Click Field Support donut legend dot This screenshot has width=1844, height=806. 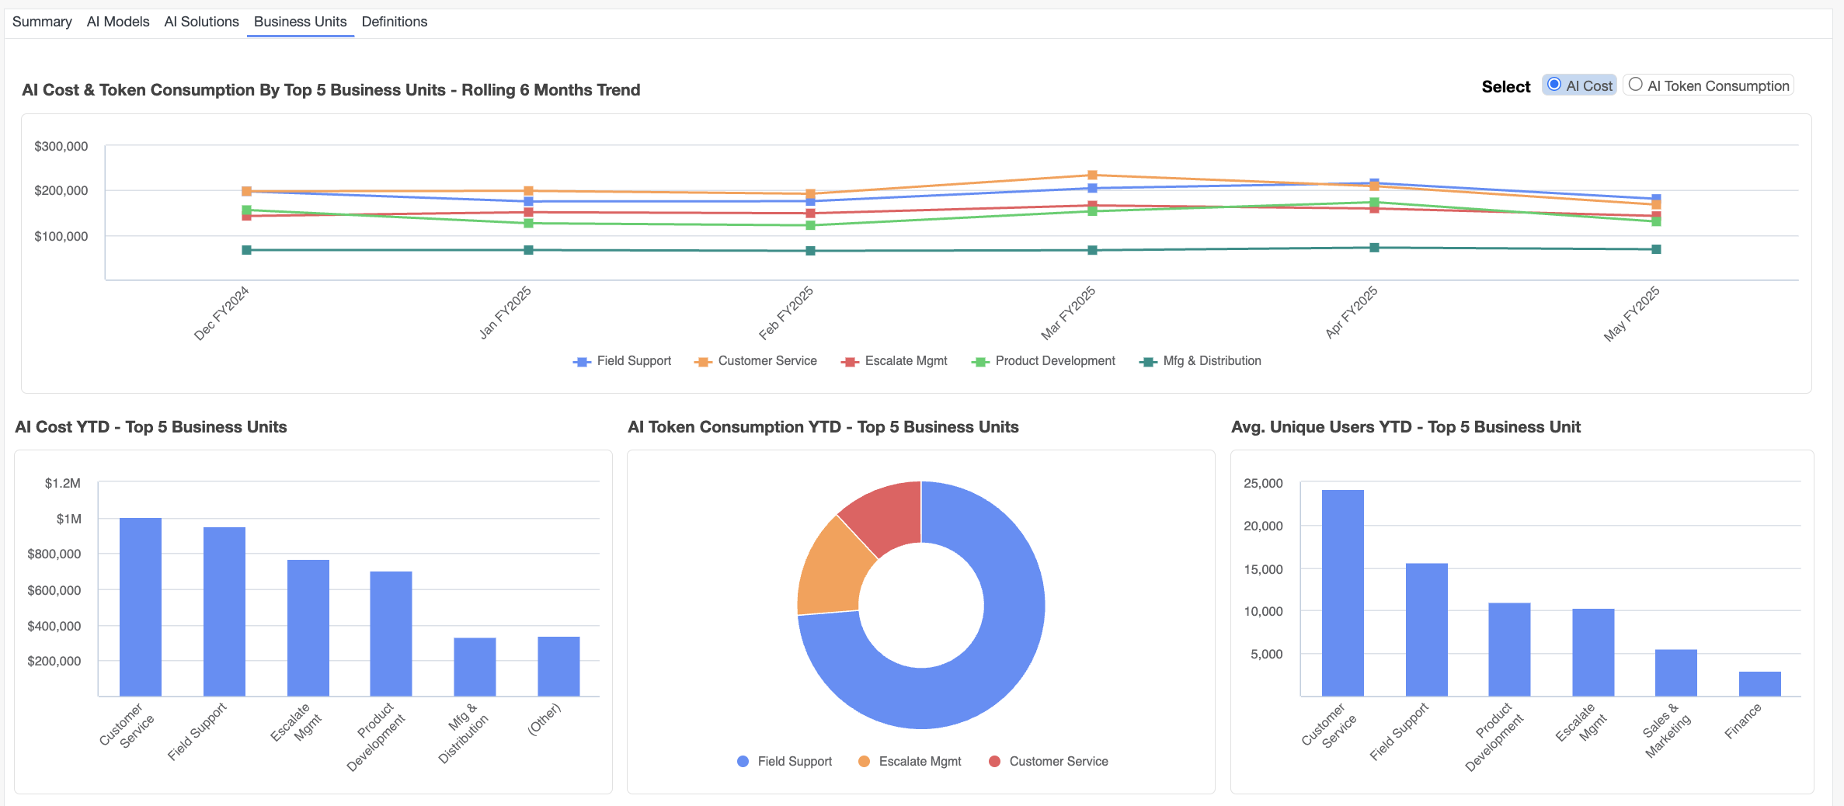[743, 762]
